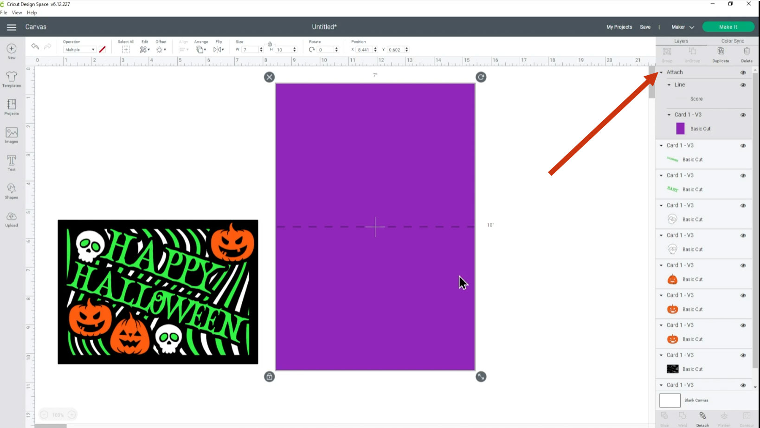The width and height of the screenshot is (760, 428).
Task: Click the Duplicate layer icon
Action: pyautogui.click(x=721, y=54)
